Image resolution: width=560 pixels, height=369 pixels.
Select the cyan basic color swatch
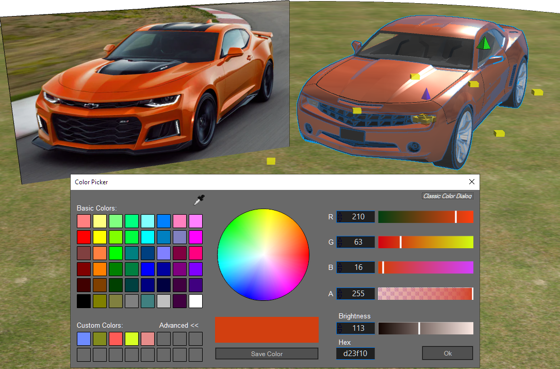(147, 237)
